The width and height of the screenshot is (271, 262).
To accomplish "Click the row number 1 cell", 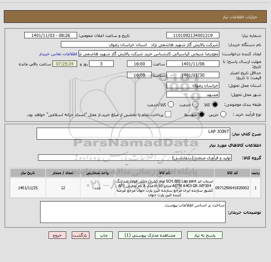I will click(x=256, y=188).
